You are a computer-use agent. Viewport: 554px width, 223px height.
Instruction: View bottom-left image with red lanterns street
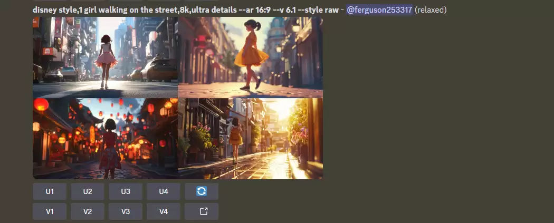click(105, 139)
